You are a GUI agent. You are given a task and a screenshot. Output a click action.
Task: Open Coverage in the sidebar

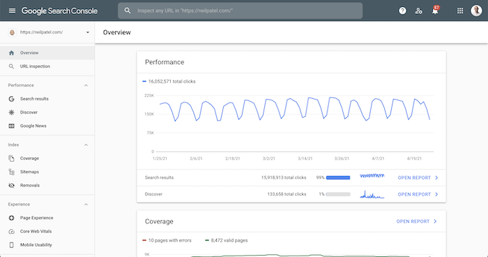[47, 158]
